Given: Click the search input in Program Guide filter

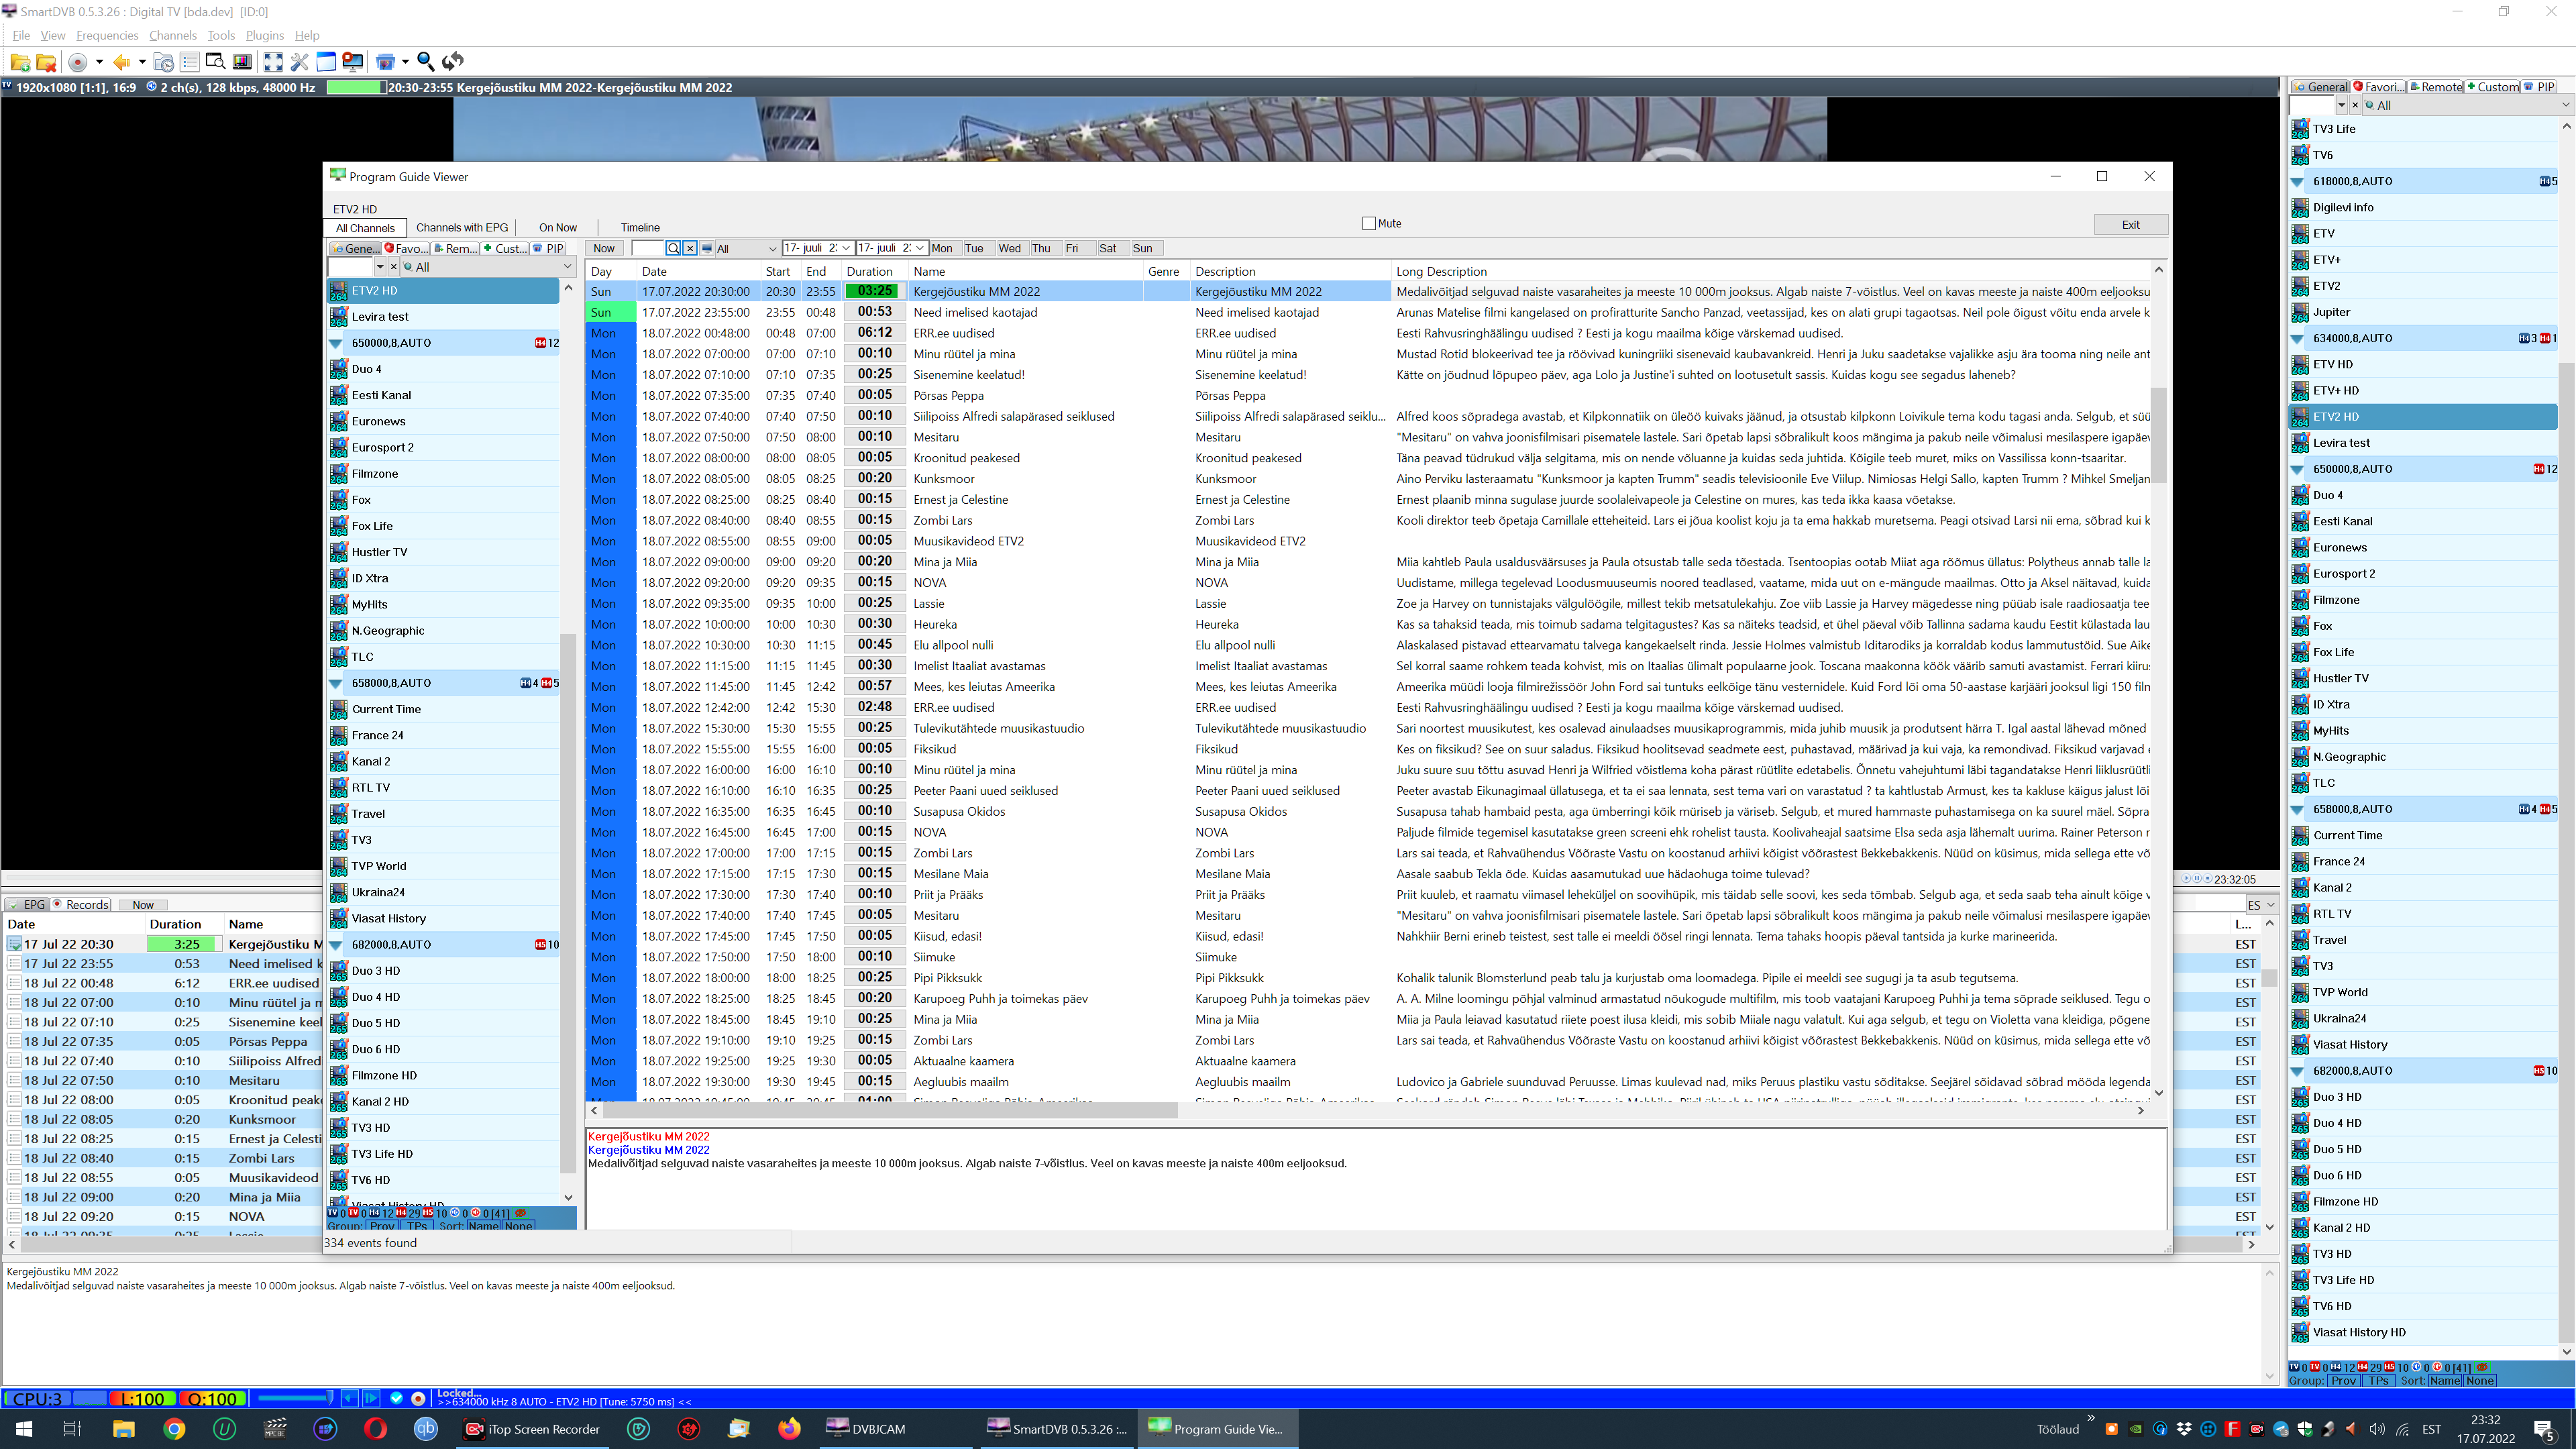Looking at the screenshot, I should coord(647,248).
